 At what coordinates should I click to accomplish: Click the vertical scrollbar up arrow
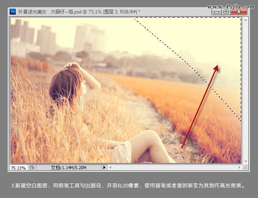point(246,20)
